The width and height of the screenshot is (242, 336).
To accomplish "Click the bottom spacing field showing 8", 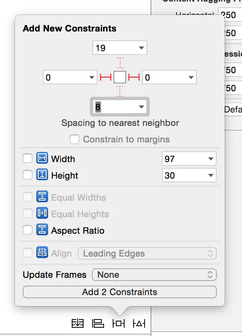I will (x=115, y=107).
